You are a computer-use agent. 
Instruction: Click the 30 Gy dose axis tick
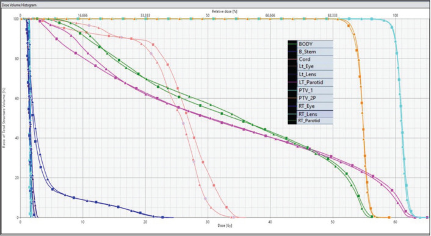[x=208, y=221]
